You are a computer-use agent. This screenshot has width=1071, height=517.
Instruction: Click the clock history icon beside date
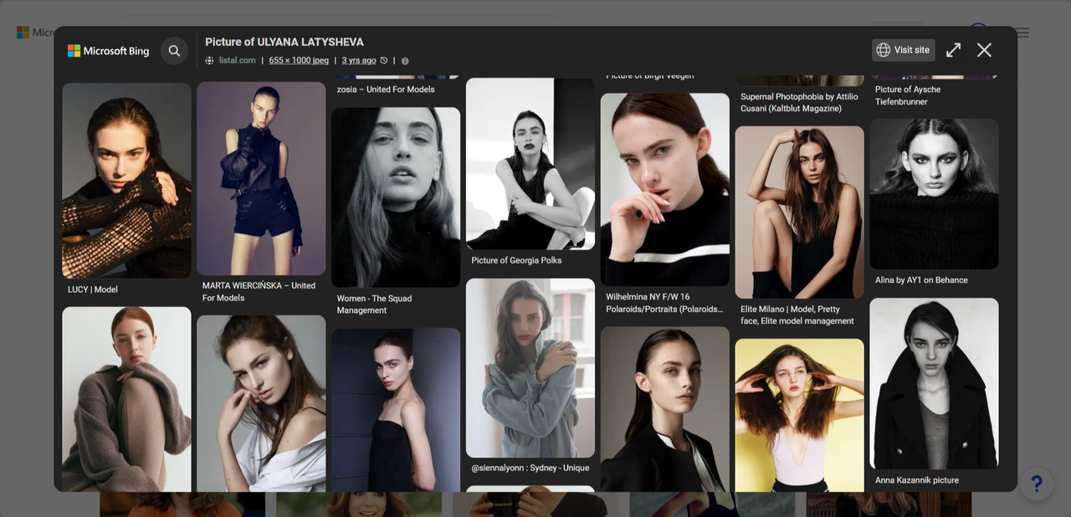(384, 60)
